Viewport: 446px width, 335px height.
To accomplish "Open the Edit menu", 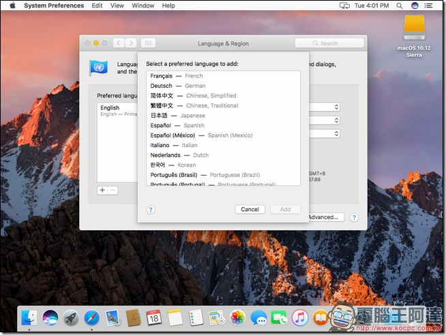I will [97, 5].
